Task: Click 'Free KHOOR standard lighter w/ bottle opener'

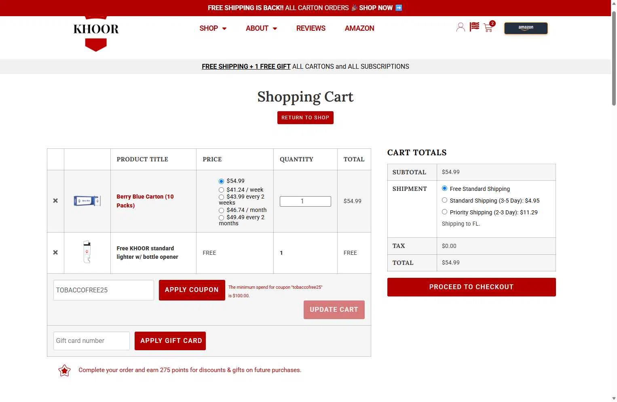Action: [147, 253]
